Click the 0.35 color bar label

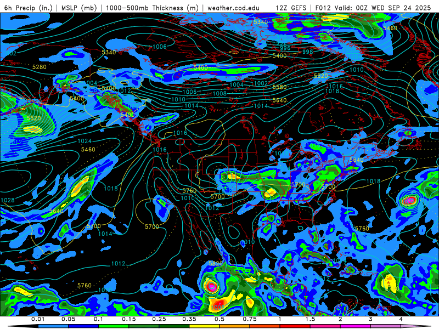tap(189, 319)
